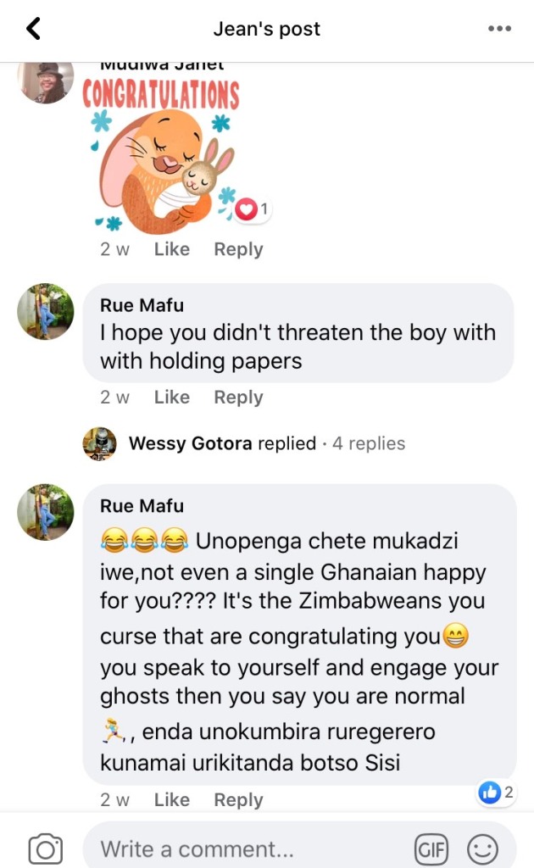
Task: Like the 'holding papers' comment
Action: coord(171,397)
